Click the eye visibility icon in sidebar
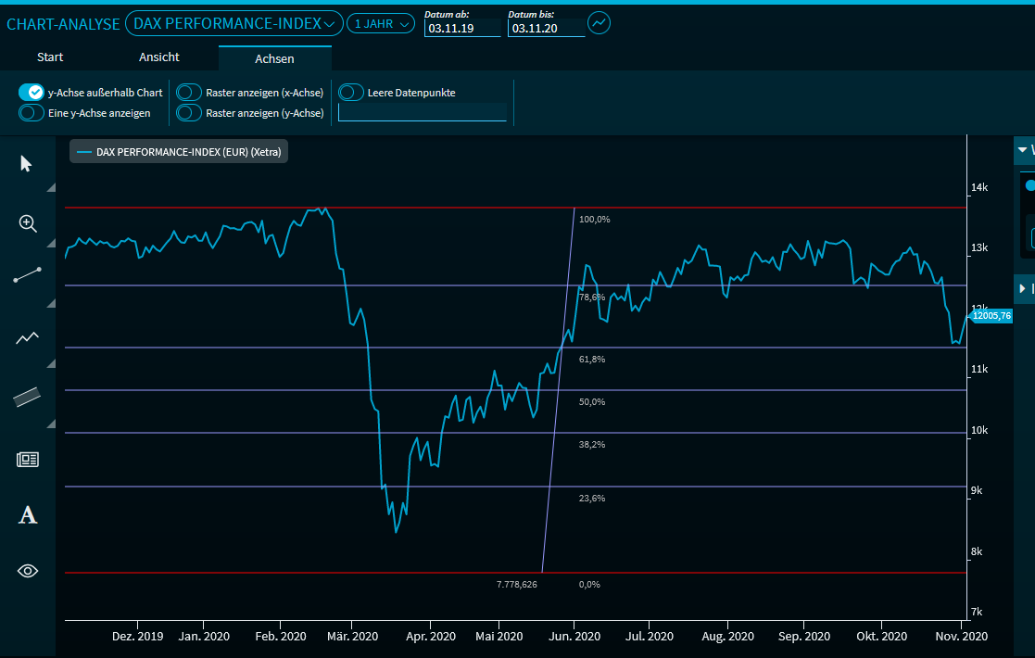Image resolution: width=1035 pixels, height=658 pixels. (x=28, y=571)
